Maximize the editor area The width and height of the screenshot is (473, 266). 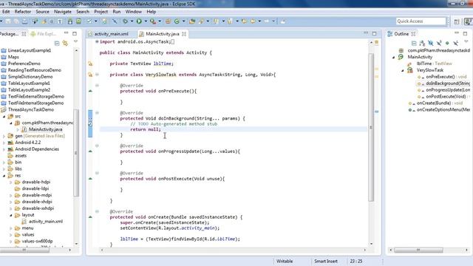(375, 33)
